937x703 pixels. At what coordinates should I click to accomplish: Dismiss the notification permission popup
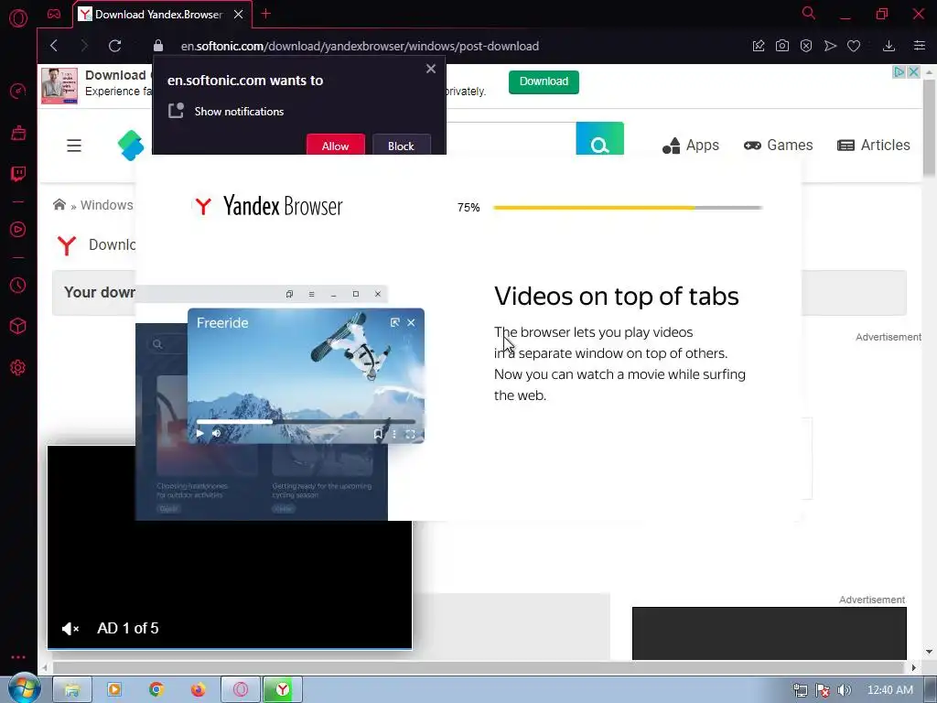(x=431, y=69)
